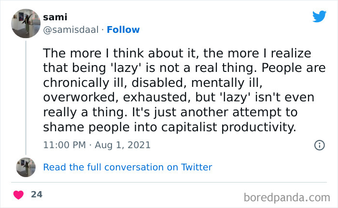The height and width of the screenshot is (208, 338).
Task: Open sami's large profile avatar
Action: click(26, 23)
